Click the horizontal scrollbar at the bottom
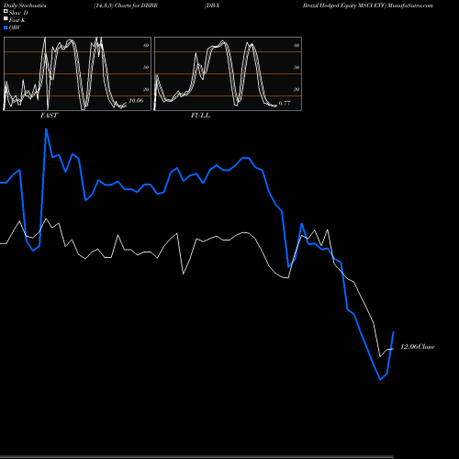 point(196,457)
